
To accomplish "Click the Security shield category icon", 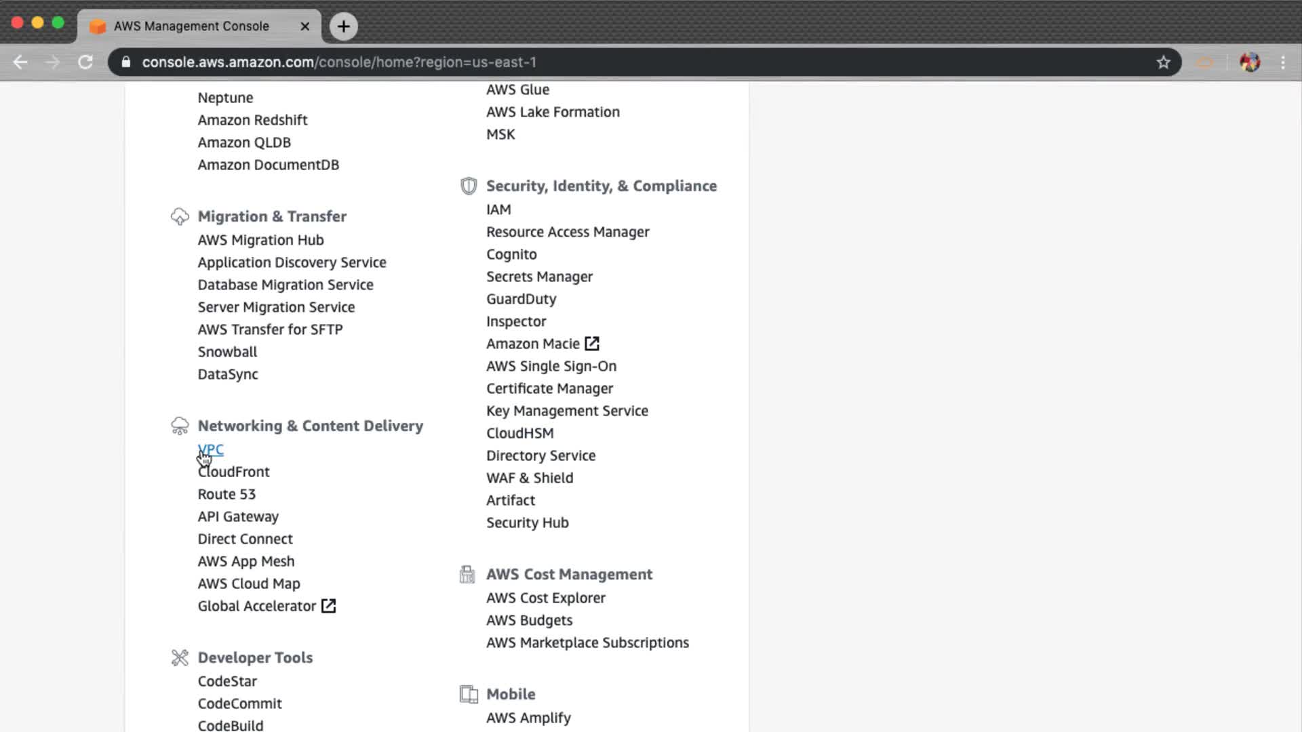I will tap(469, 186).
